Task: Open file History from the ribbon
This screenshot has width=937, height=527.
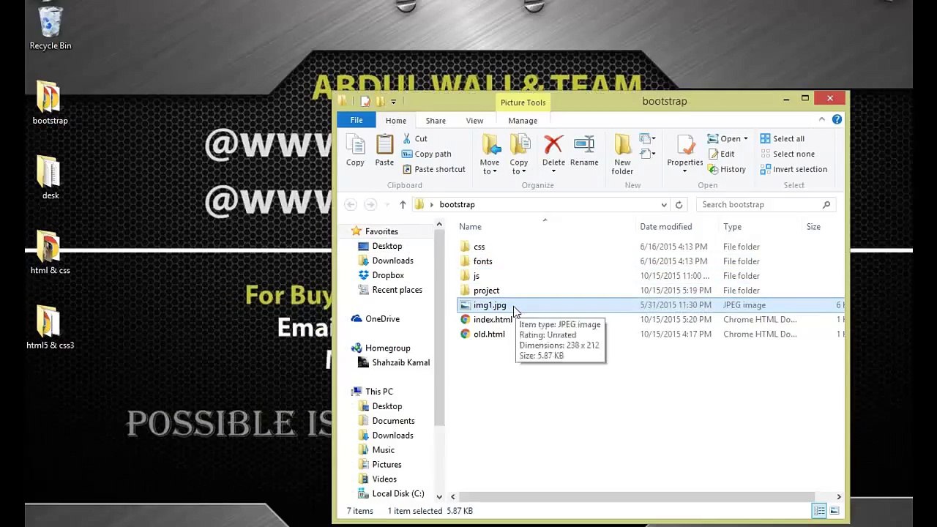Action: [x=726, y=169]
